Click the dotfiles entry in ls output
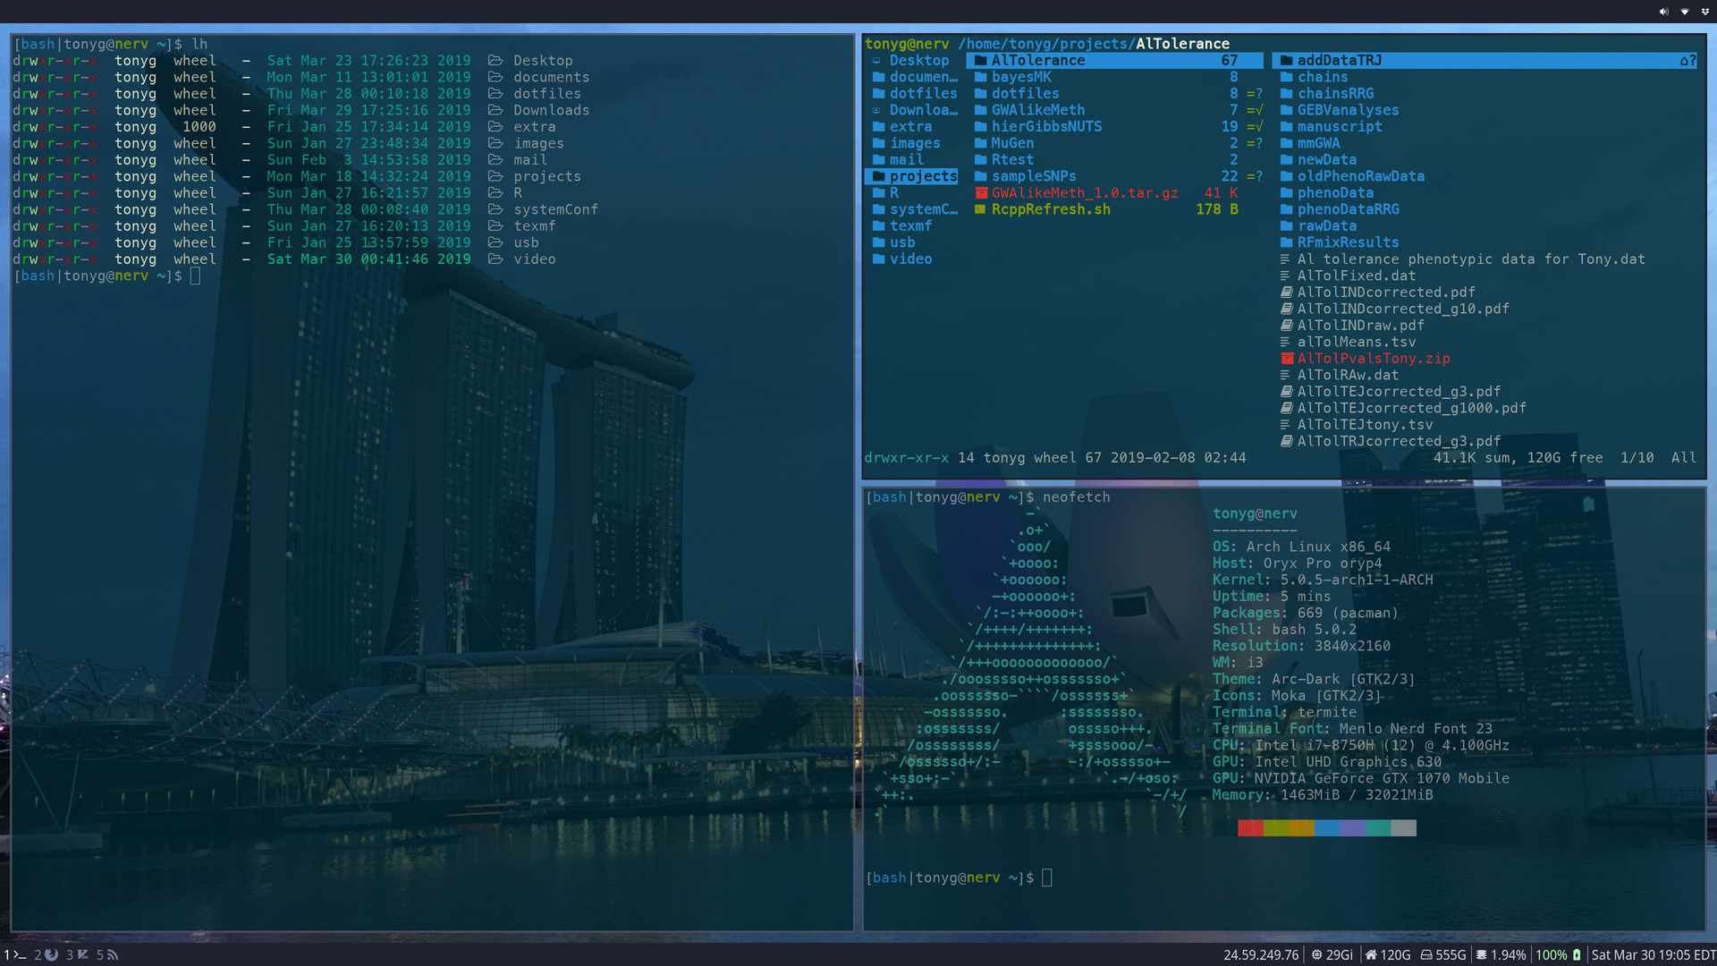This screenshot has width=1717, height=966. click(x=546, y=93)
